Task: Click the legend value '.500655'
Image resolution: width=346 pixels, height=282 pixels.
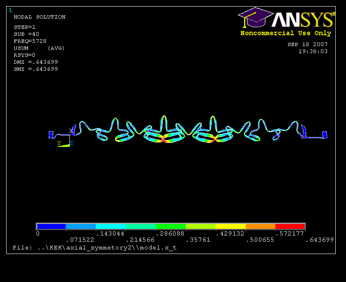Action: [260, 240]
